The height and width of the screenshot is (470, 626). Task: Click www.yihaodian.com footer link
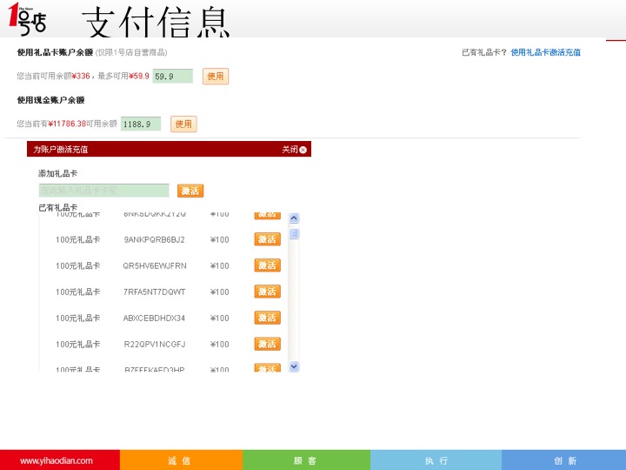click(x=57, y=460)
